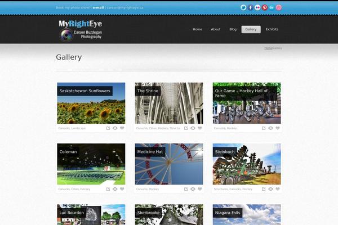The width and height of the screenshot is (338, 225).
Task: Like Saskatchewan Sunflowers with the heart icon
Action: point(122,128)
